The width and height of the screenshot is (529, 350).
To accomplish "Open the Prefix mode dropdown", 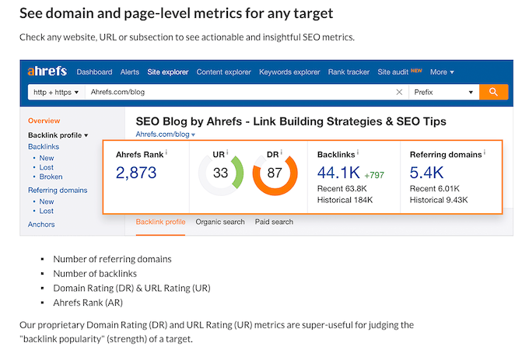I will [443, 92].
